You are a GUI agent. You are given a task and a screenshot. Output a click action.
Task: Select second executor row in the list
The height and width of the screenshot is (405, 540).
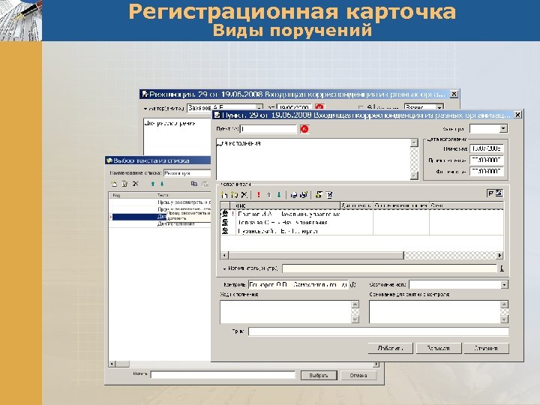(361, 223)
